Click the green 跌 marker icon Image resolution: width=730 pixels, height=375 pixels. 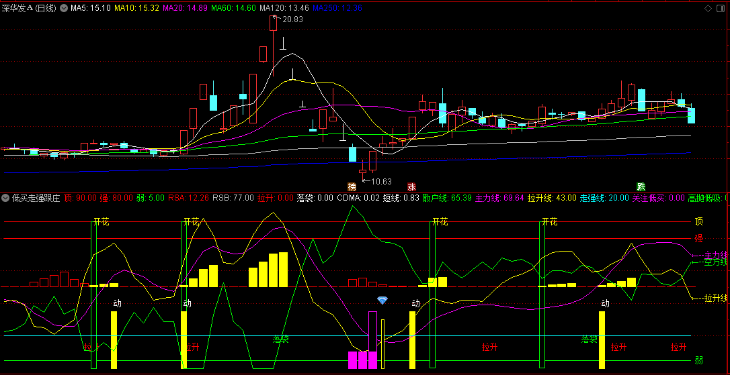click(x=641, y=186)
